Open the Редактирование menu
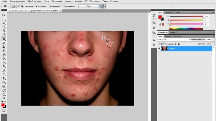The image size is (216, 121). 17,1
